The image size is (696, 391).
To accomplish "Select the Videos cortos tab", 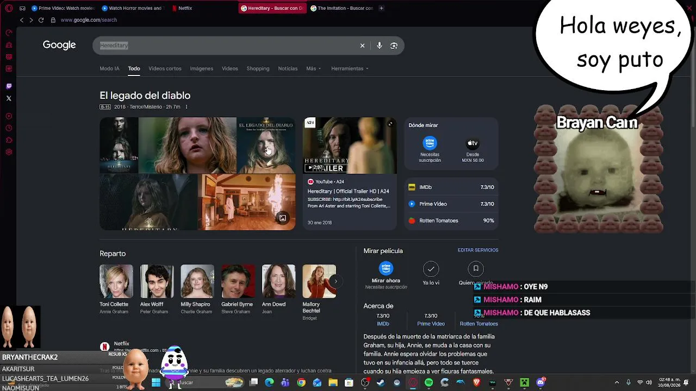I will click(165, 68).
